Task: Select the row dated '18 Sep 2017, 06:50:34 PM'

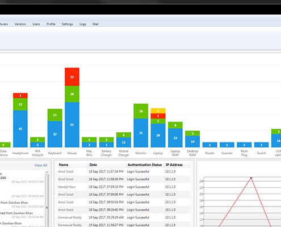Action: pos(124,202)
